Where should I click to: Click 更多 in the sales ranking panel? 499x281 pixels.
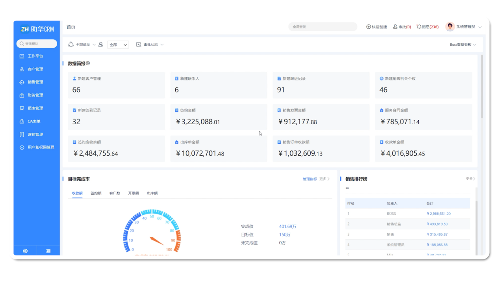[x=470, y=179]
